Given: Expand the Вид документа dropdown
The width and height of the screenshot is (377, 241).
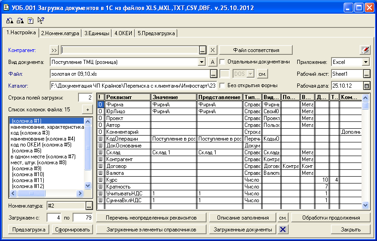Looking at the screenshot, I should [x=202, y=62].
